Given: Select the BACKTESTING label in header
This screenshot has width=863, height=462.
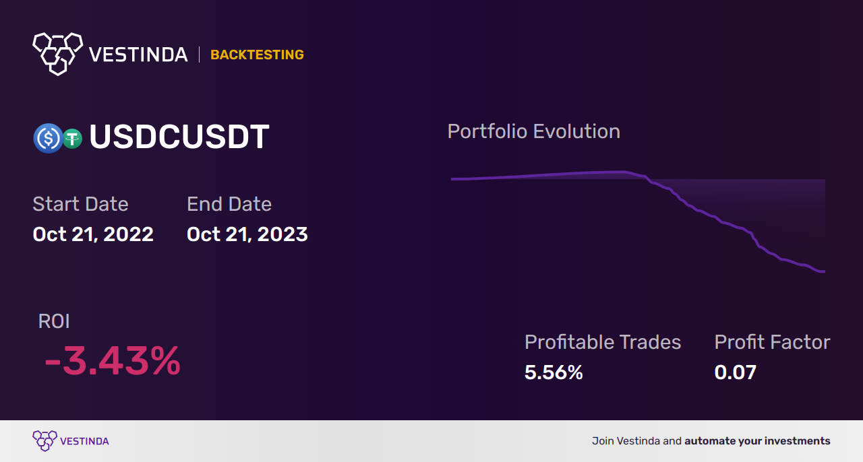Looking at the screenshot, I should (x=257, y=55).
